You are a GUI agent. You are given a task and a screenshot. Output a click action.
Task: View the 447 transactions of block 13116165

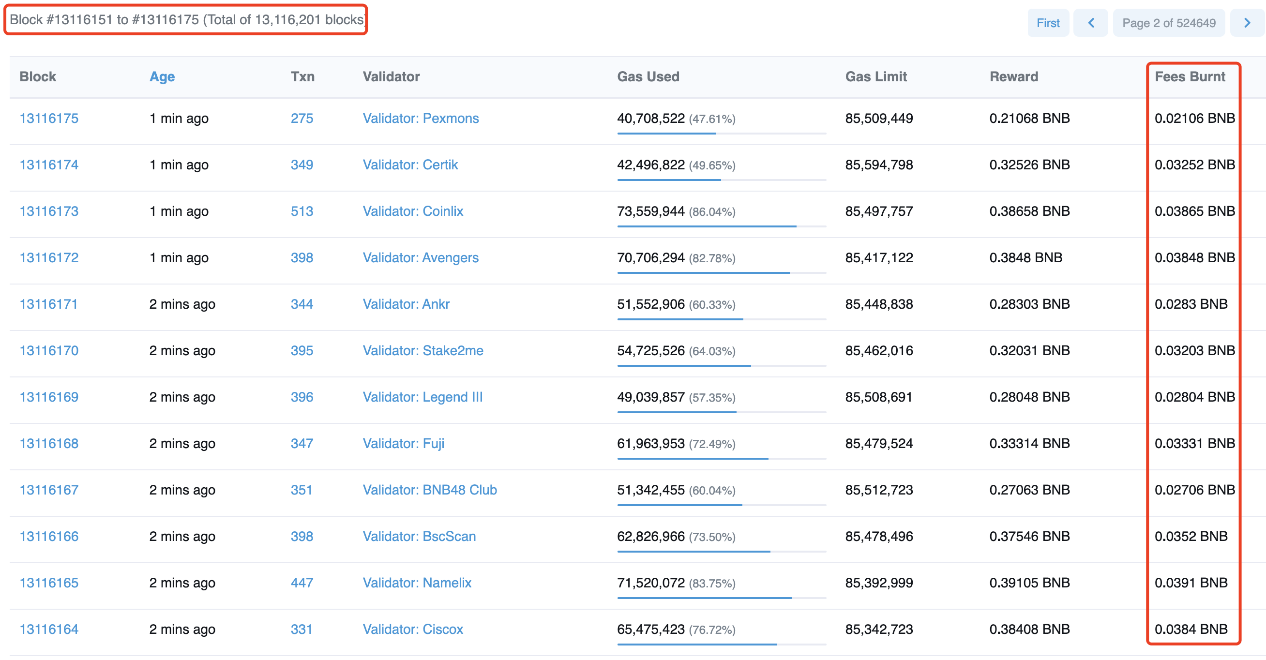[301, 583]
